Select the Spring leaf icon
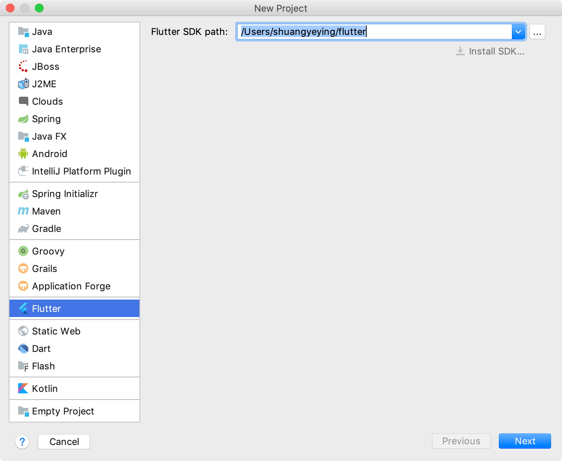Image resolution: width=562 pixels, height=461 pixels. 23,119
